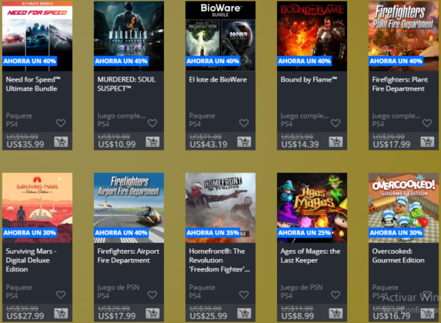Image resolution: width=441 pixels, height=323 pixels.
Task: Toggle wishlist heart for Bound by Flame
Action: [x=336, y=123]
